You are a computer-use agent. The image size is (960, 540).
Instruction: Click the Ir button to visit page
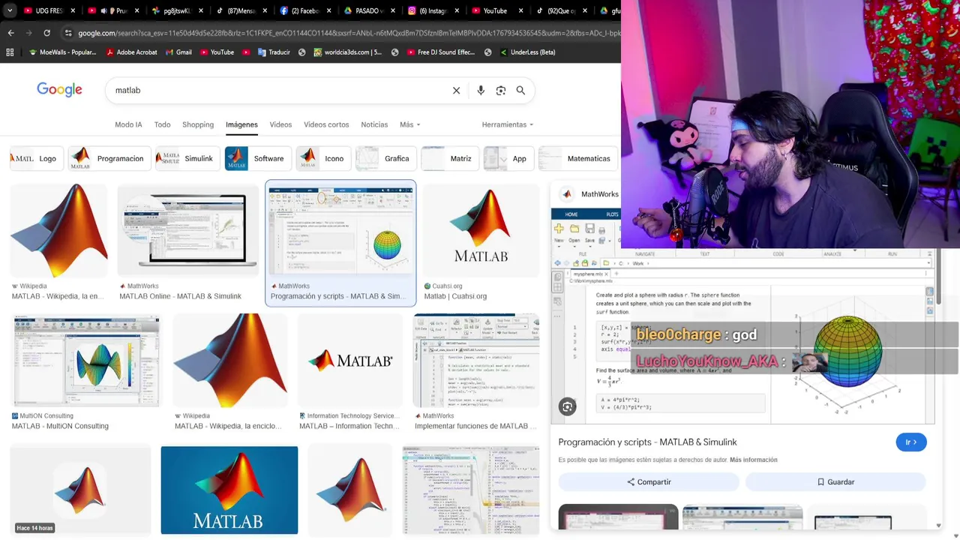(x=911, y=442)
